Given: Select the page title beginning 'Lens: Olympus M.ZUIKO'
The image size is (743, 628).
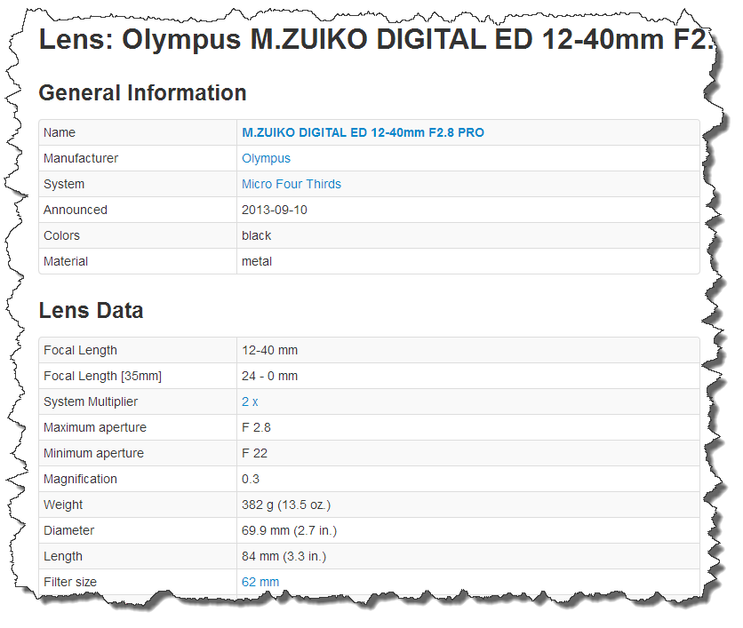Looking at the screenshot, I should [x=376, y=39].
